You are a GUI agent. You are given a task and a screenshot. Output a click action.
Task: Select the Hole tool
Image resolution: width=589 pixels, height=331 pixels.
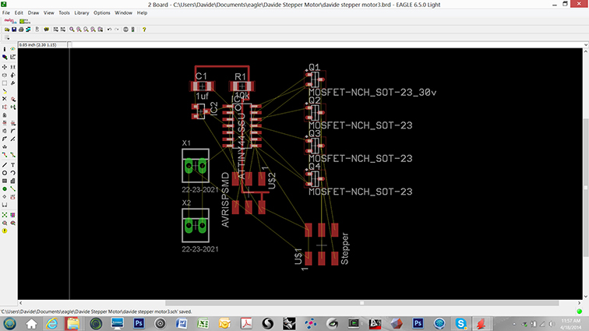tap(5, 197)
